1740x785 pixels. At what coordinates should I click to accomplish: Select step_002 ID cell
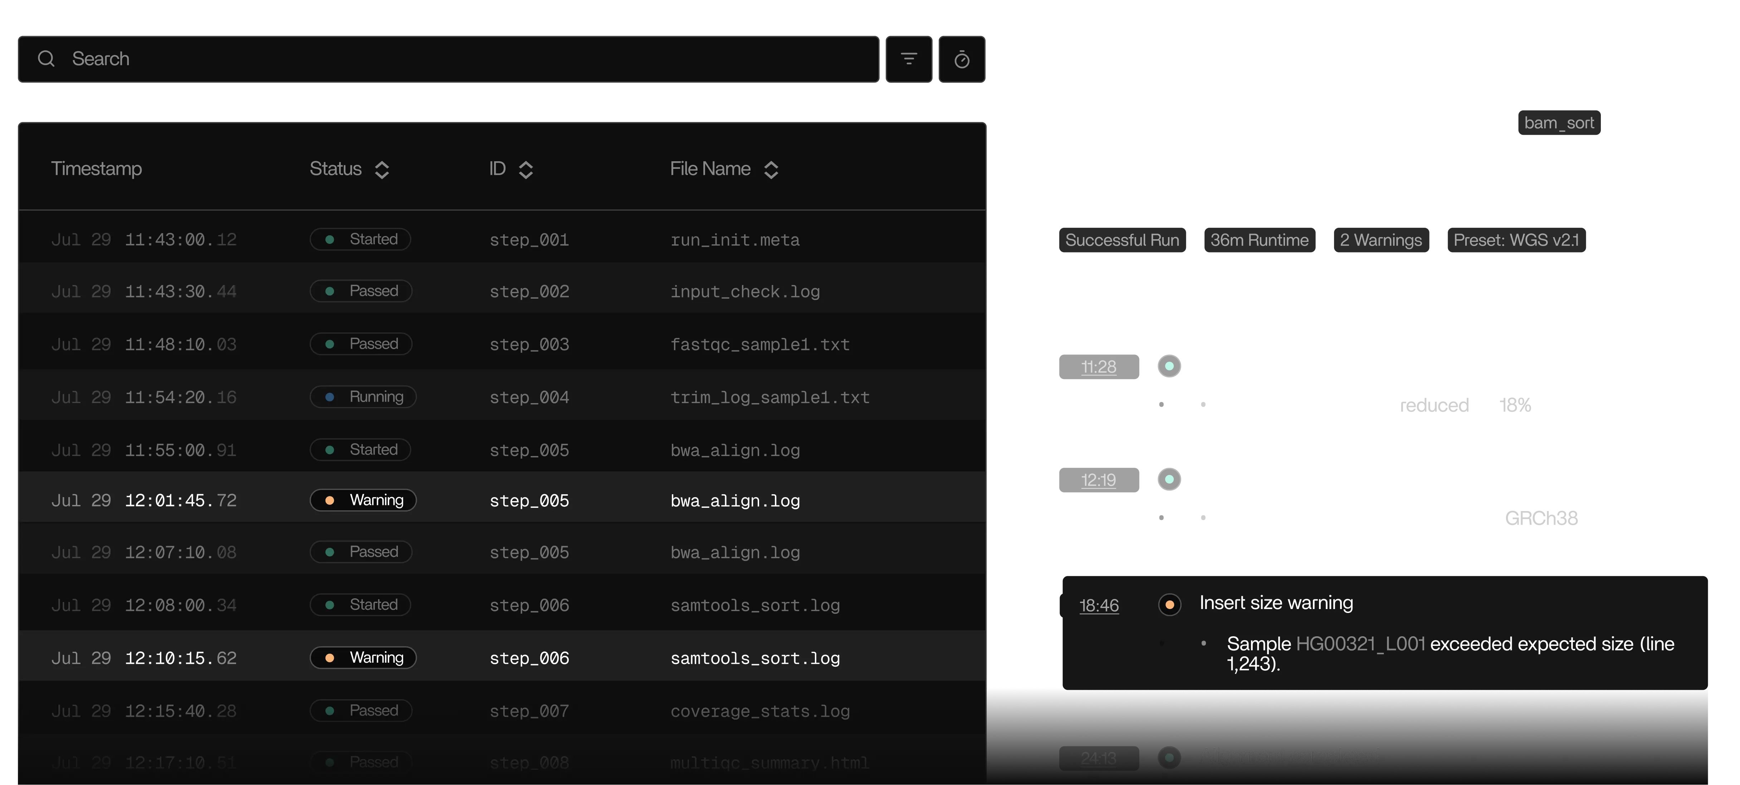coord(529,292)
